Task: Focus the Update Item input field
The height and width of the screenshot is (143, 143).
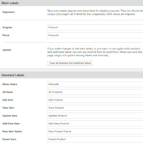Action: point(95,115)
